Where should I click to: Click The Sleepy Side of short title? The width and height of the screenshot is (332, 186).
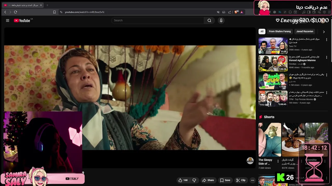pyautogui.click(x=265, y=162)
